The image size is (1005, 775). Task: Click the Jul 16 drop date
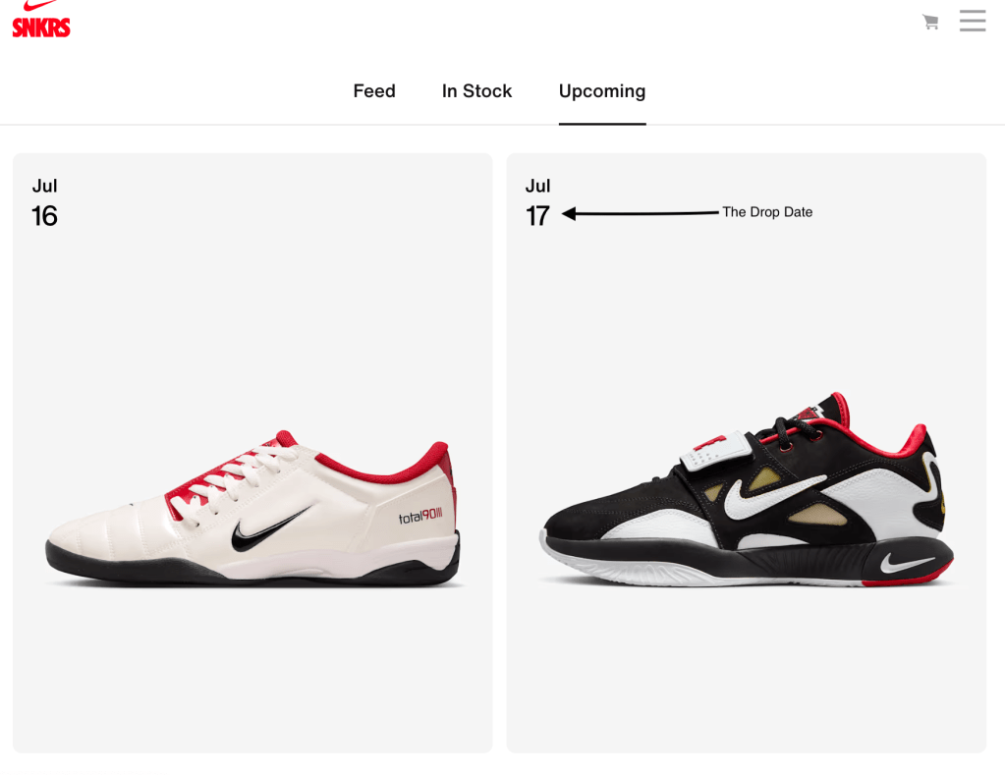[x=45, y=203]
